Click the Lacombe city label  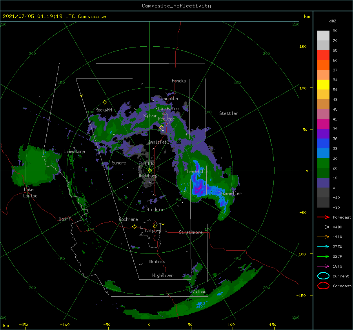169,98
